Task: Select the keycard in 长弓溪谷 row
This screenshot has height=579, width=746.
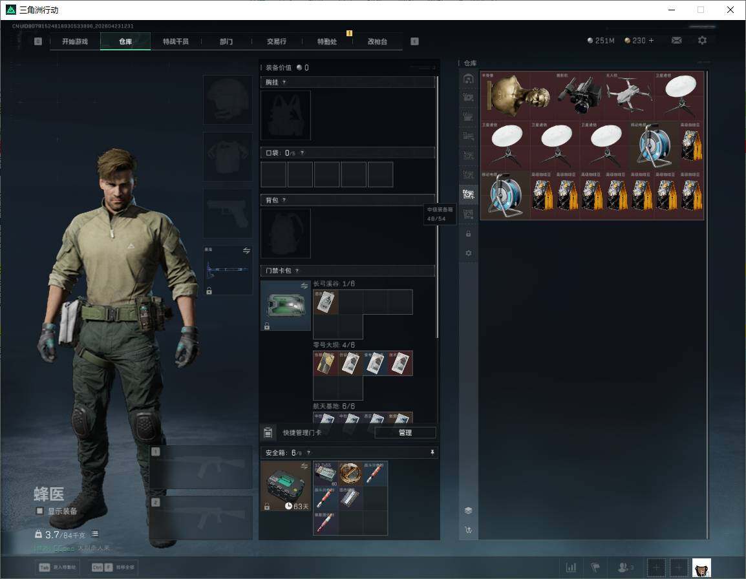Action: point(325,302)
